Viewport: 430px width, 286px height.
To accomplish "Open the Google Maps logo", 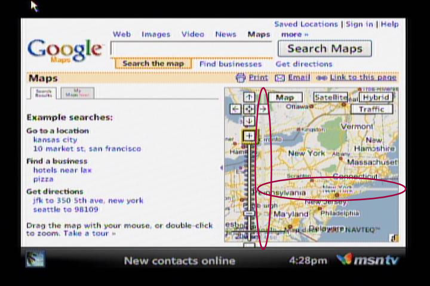I will click(64, 49).
